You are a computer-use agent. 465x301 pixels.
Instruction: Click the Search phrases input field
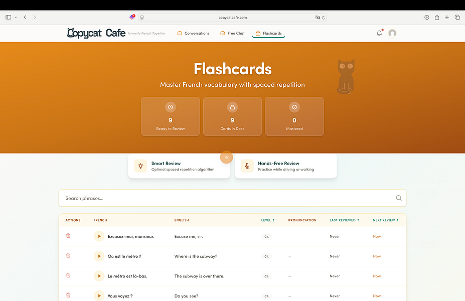point(233,198)
